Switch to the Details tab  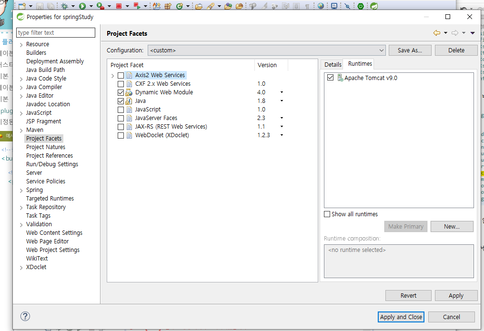point(333,64)
